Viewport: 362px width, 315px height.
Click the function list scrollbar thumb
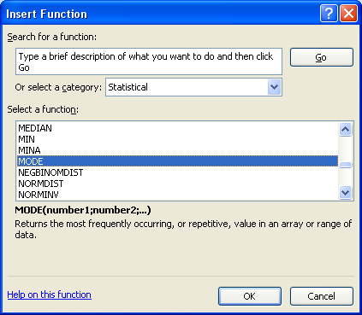[345, 165]
